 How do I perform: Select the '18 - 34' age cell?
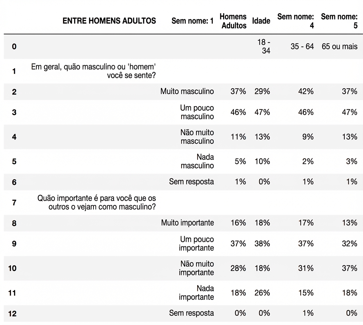[x=264, y=47]
